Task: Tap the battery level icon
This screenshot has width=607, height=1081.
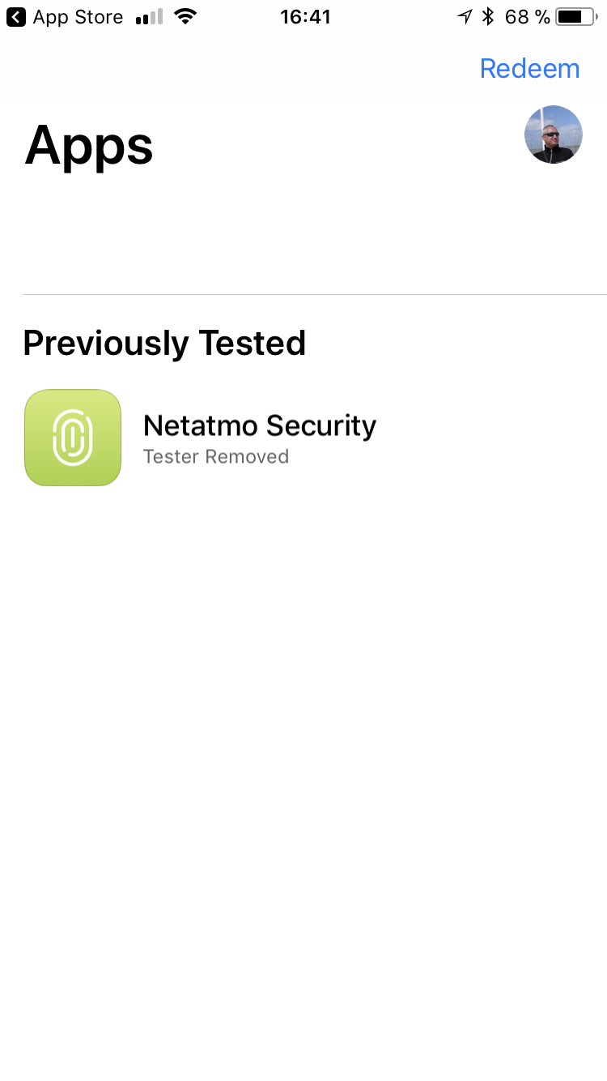Action: pos(575,17)
